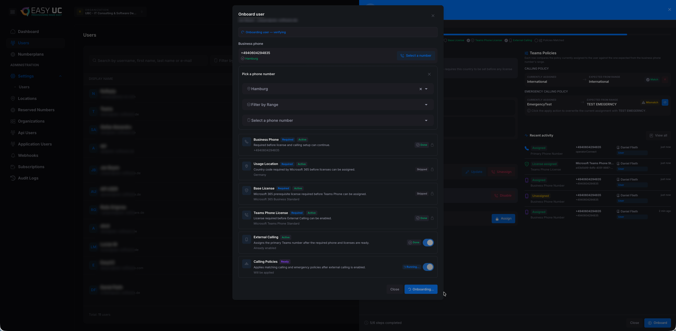Click the Unassign button in background panel

click(x=501, y=172)
